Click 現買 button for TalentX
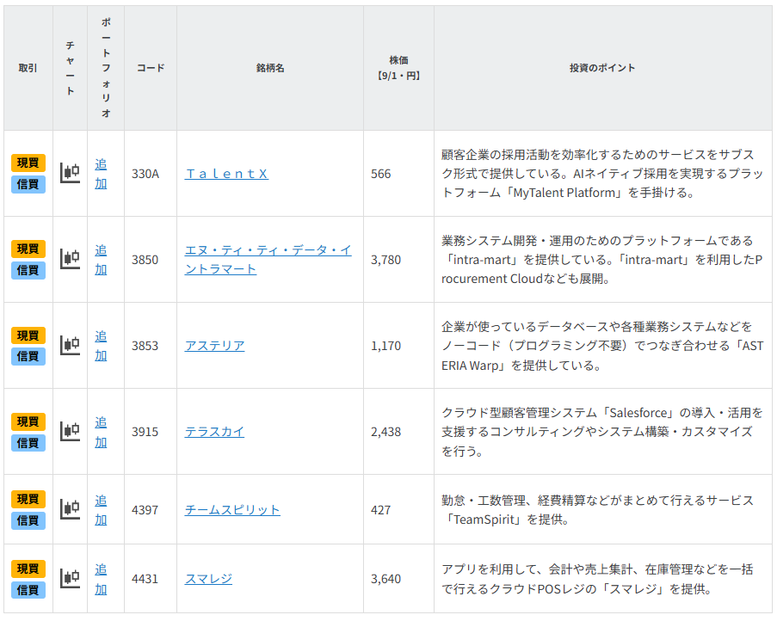Screen dimensions: 777x621 tap(28, 163)
